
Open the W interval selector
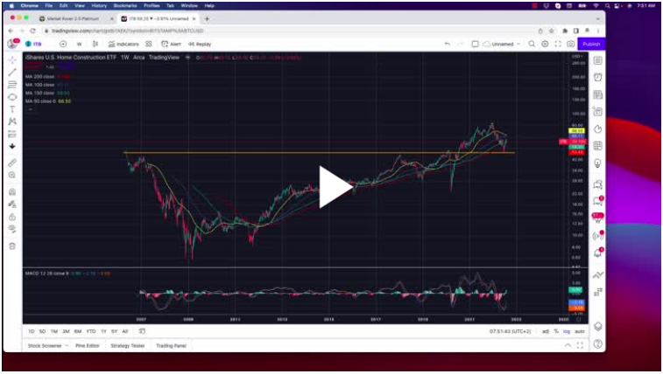(79, 44)
